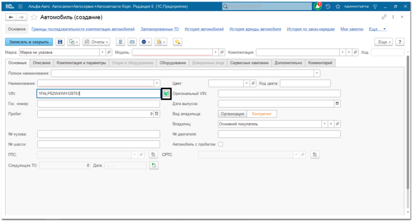Open the sections hamburger menu
This screenshot has height=222, width=413.
[x=20, y=6]
